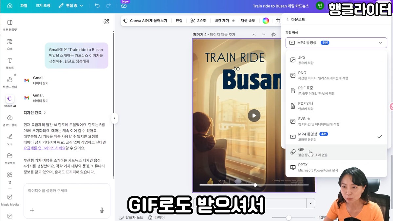Open 타이머 timer at the bottom

click(156, 217)
